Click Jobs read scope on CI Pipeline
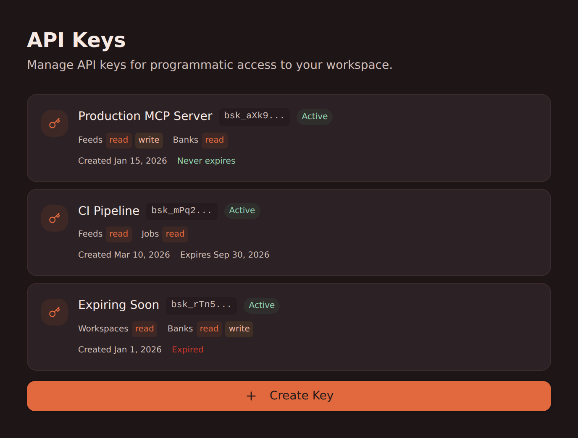 tap(175, 234)
